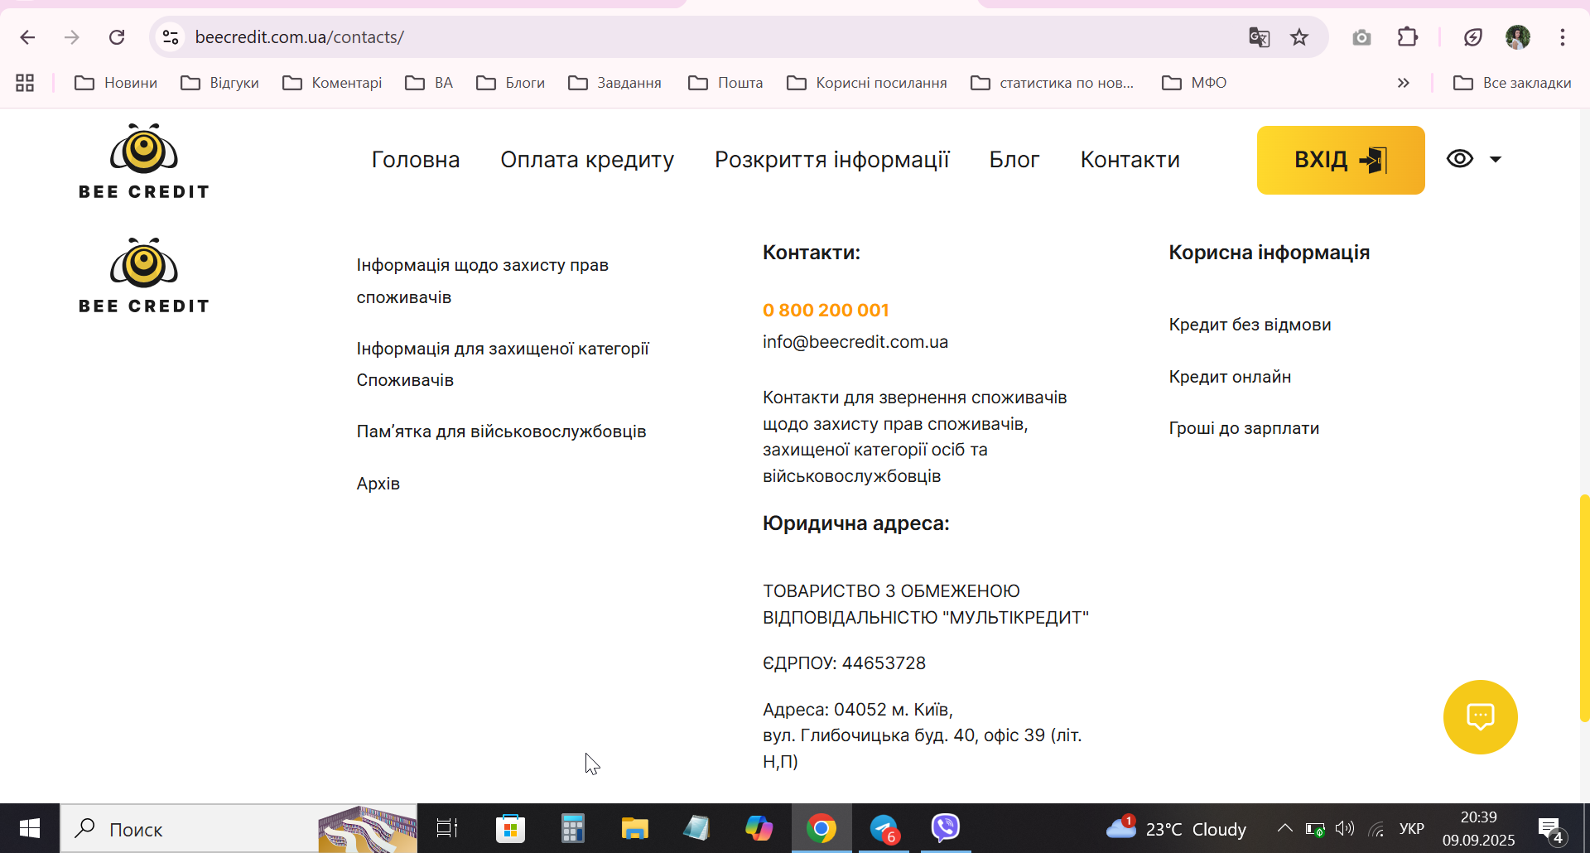Open the Завдання bookmark folder
This screenshot has height=853, width=1590.
pyautogui.click(x=614, y=83)
